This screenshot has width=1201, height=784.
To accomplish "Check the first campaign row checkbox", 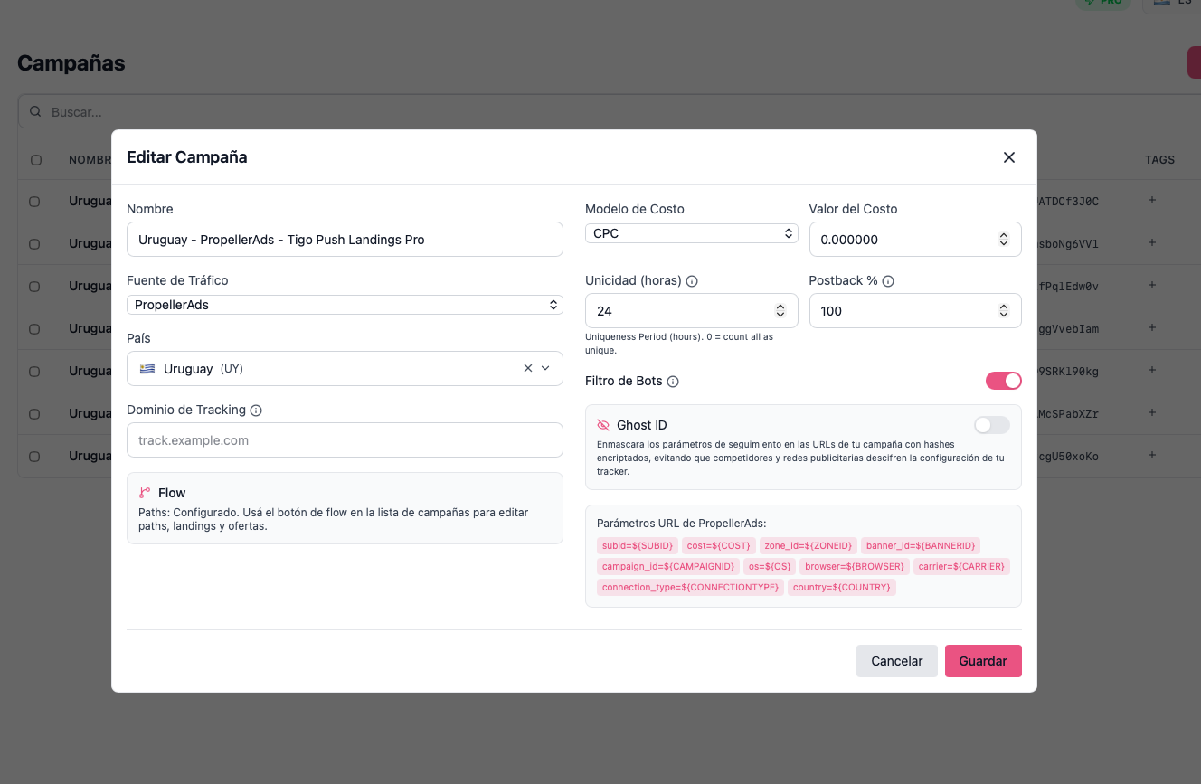I will (x=34, y=202).
